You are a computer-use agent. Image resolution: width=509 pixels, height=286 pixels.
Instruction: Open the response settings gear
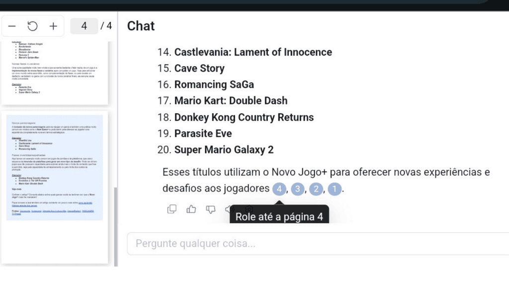(x=249, y=209)
